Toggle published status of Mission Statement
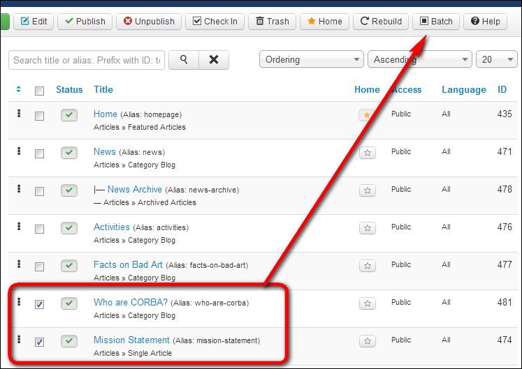 (69, 341)
